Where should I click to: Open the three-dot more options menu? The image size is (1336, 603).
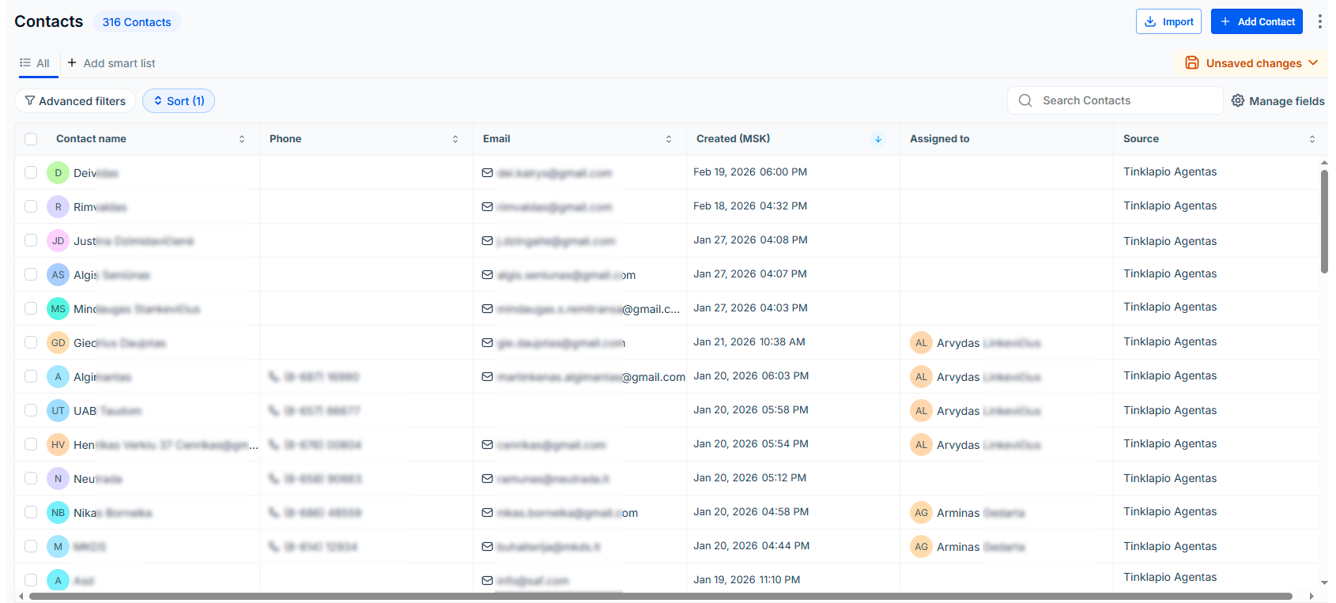pyautogui.click(x=1319, y=21)
